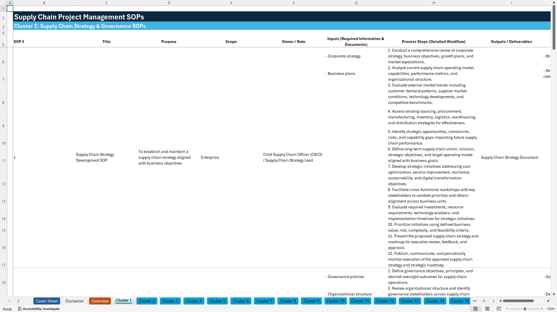Click the 'Owner / Role' header cell
The width and height of the screenshot is (557, 312).
pos(294,42)
